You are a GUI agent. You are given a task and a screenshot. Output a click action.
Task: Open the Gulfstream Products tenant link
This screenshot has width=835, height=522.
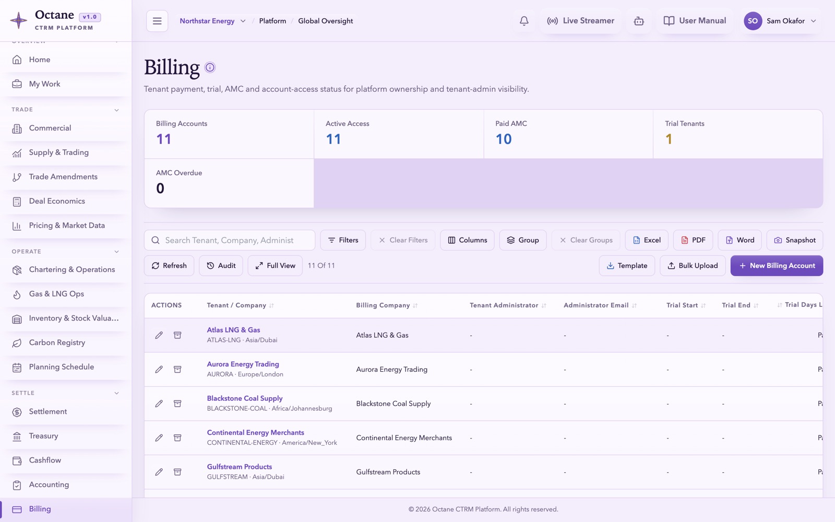click(x=239, y=467)
